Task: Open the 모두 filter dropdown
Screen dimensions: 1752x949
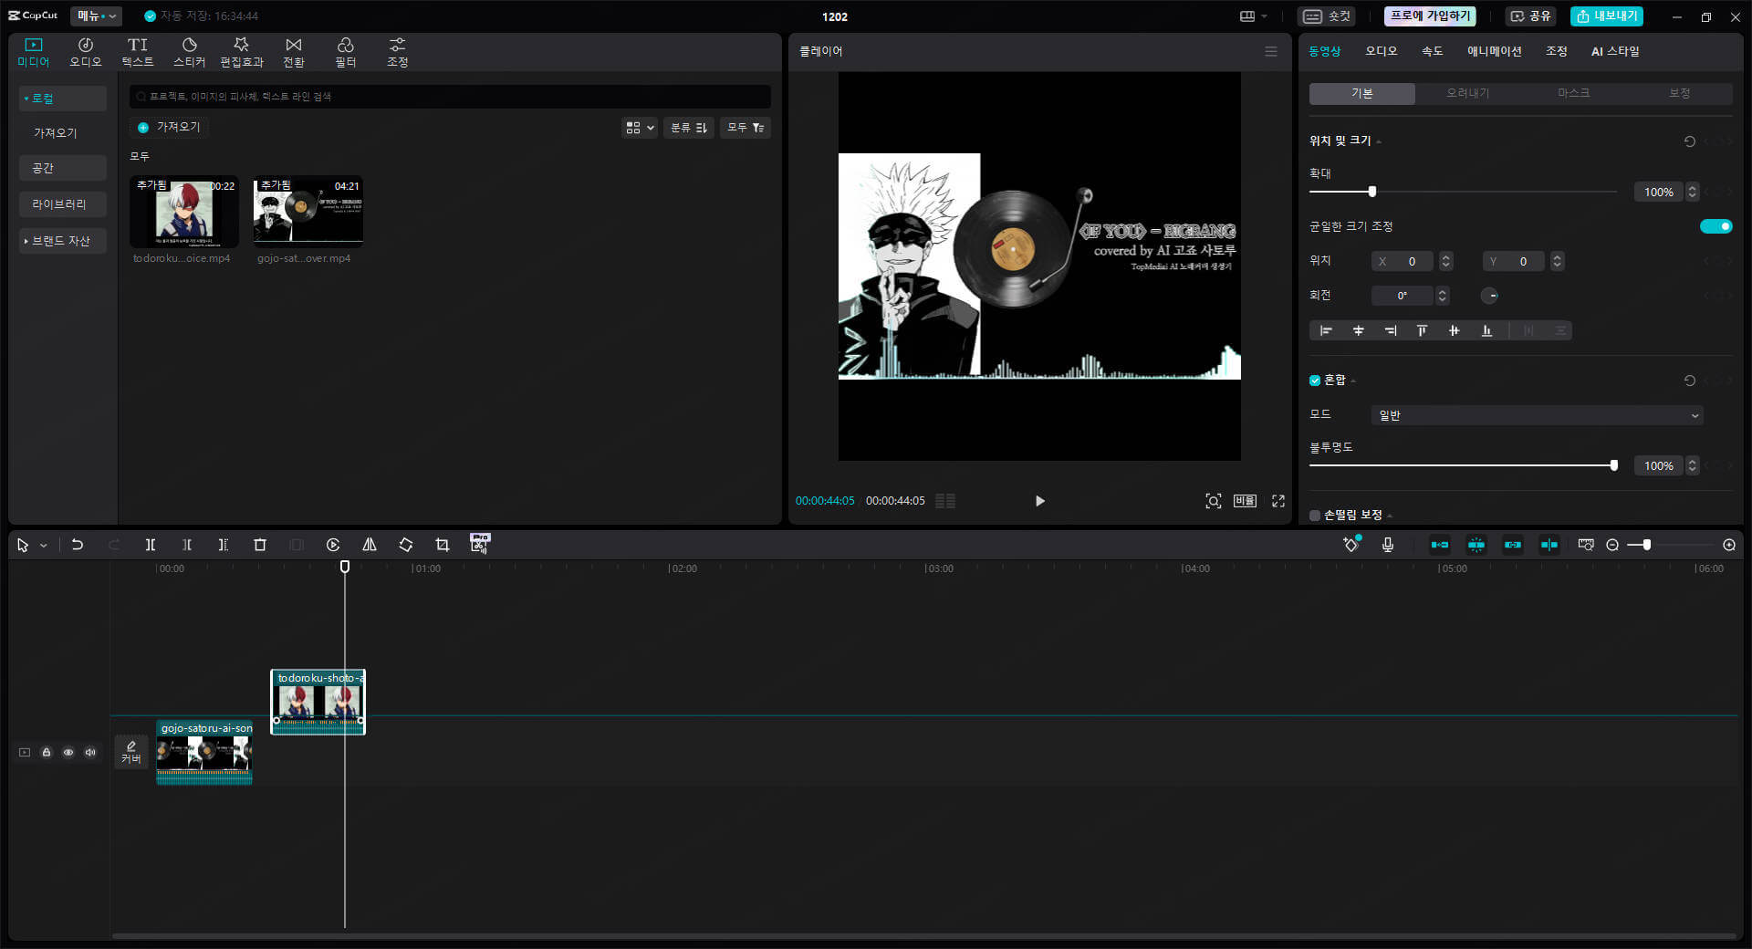Action: tap(746, 128)
